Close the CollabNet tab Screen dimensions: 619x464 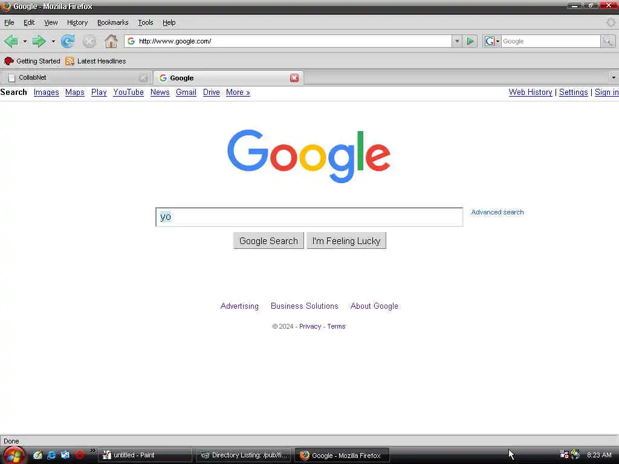(x=143, y=78)
